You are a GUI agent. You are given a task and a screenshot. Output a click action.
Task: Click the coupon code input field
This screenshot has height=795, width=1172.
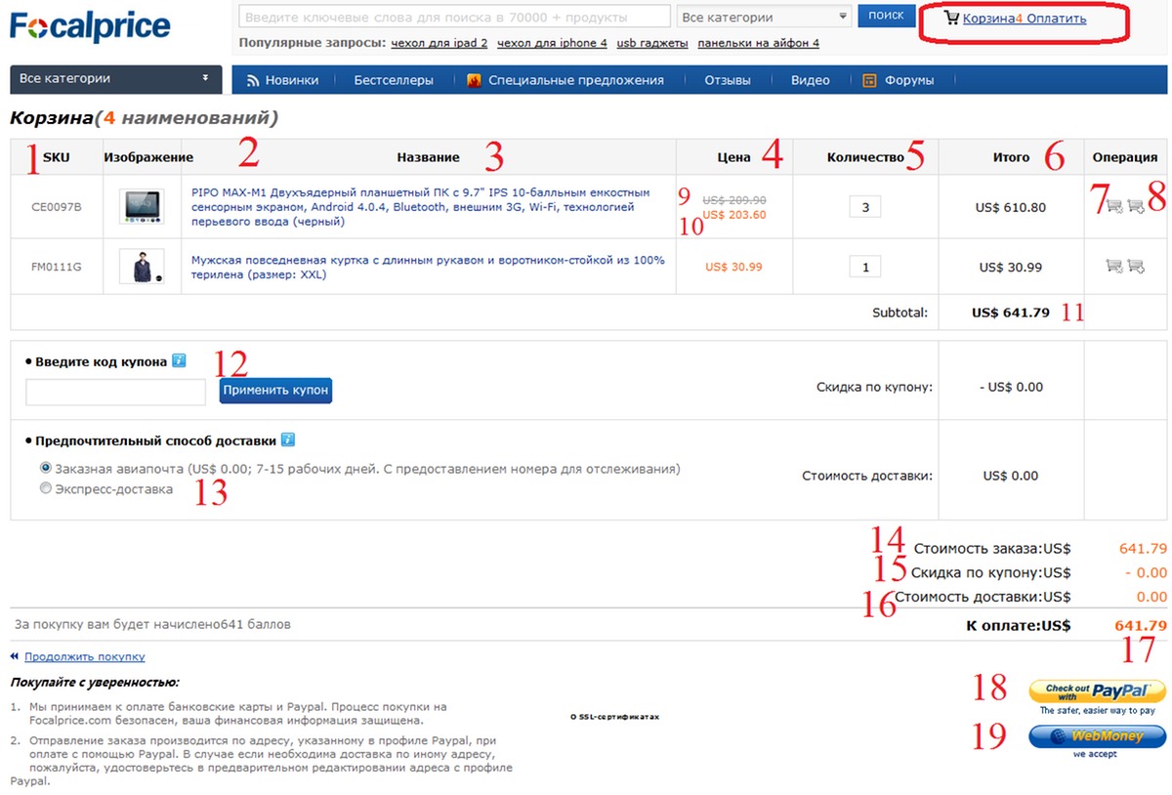pyautogui.click(x=115, y=392)
